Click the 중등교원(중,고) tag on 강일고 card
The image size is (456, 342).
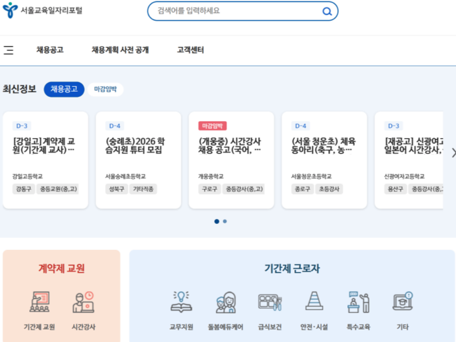point(58,189)
